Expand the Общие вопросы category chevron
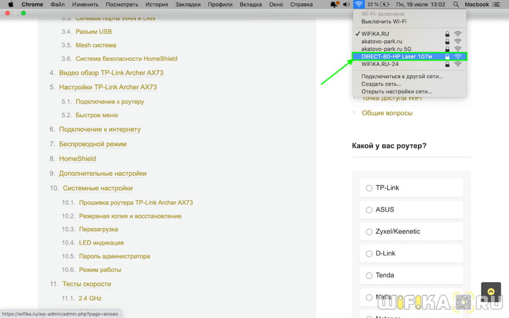509x318 pixels. point(354,113)
